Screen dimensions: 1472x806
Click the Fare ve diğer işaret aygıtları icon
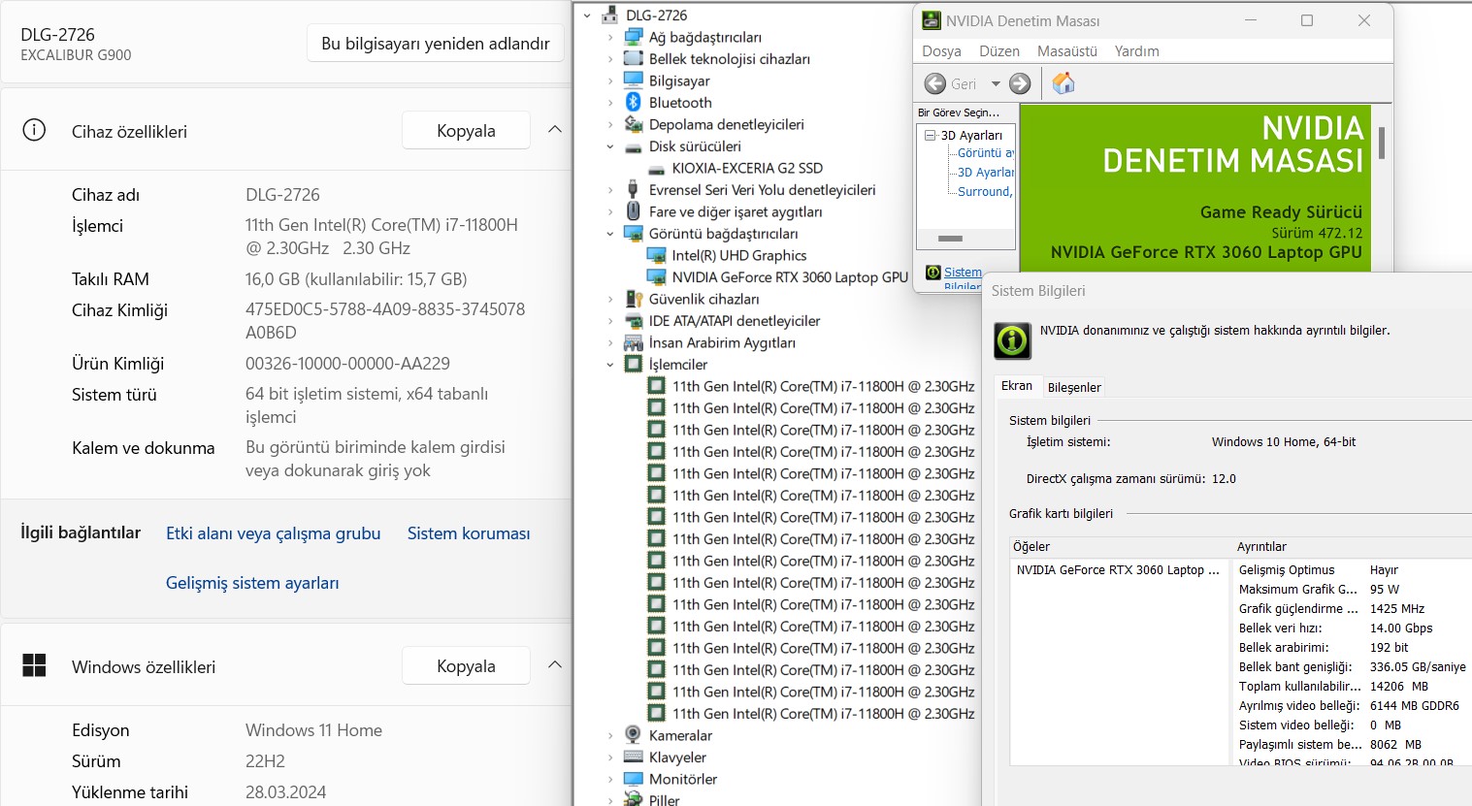(x=634, y=211)
